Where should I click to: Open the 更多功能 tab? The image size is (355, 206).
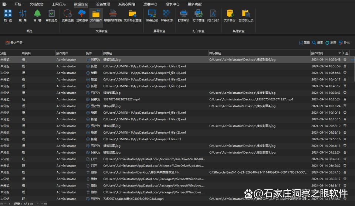[x=195, y=4]
